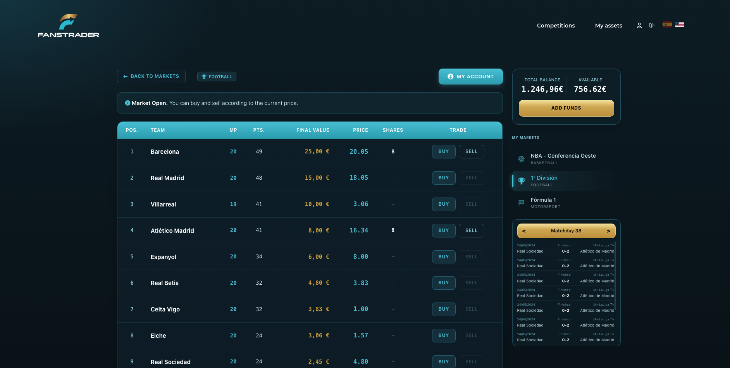
Task: Click the FansTrader logo
Action: [x=68, y=26]
